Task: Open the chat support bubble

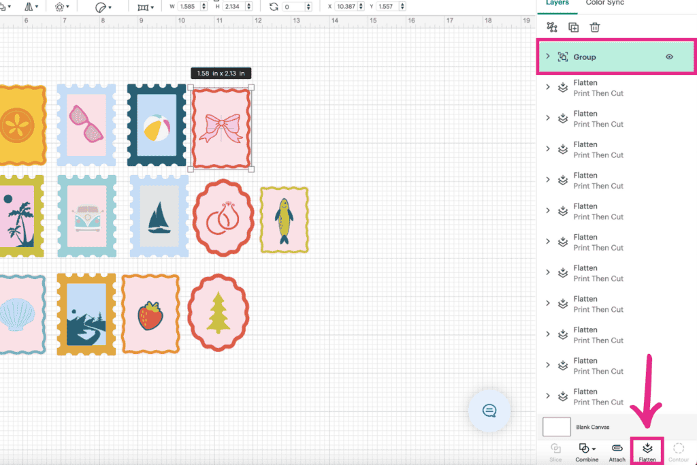Action: pyautogui.click(x=489, y=411)
